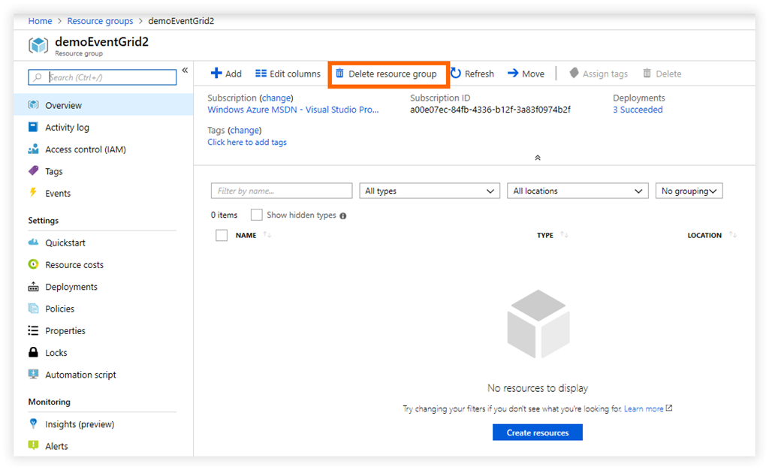Click the Delete resource group trash icon

339,74
